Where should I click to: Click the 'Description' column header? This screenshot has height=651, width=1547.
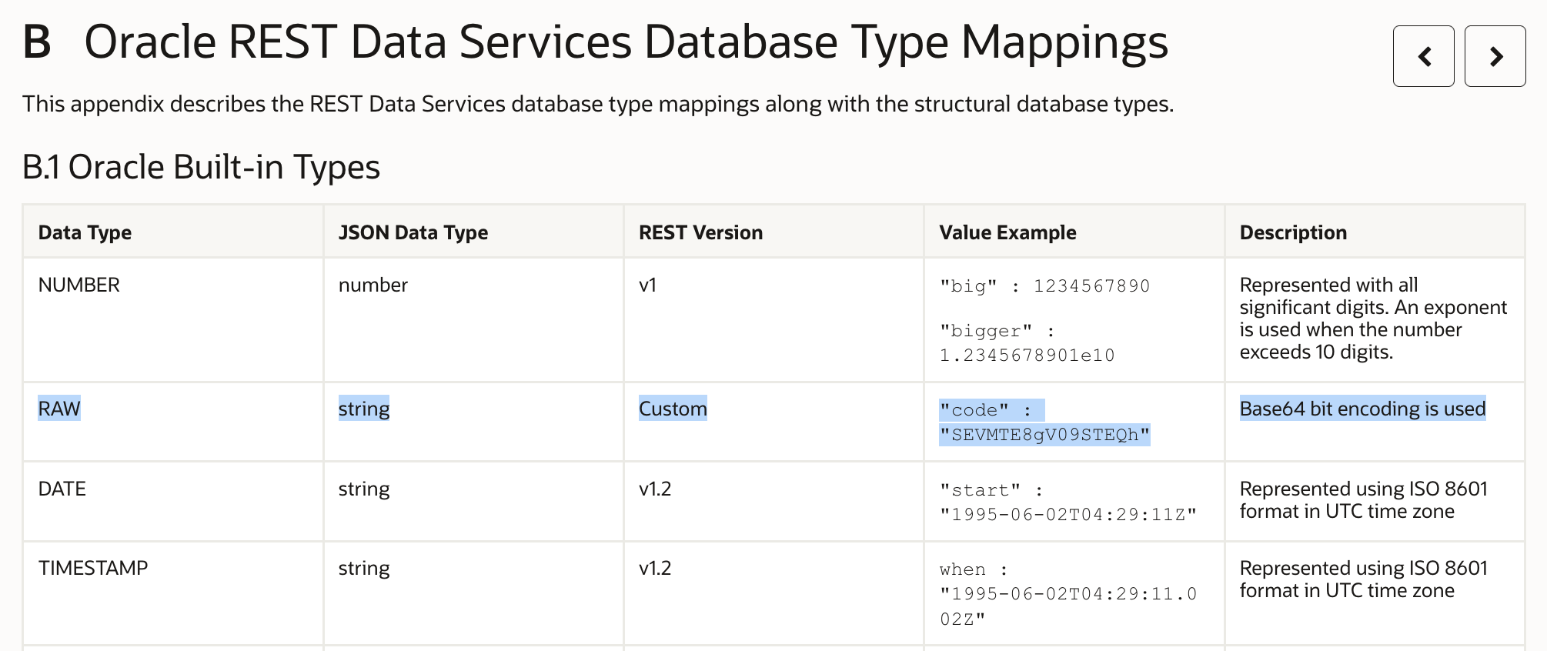[x=1293, y=232]
